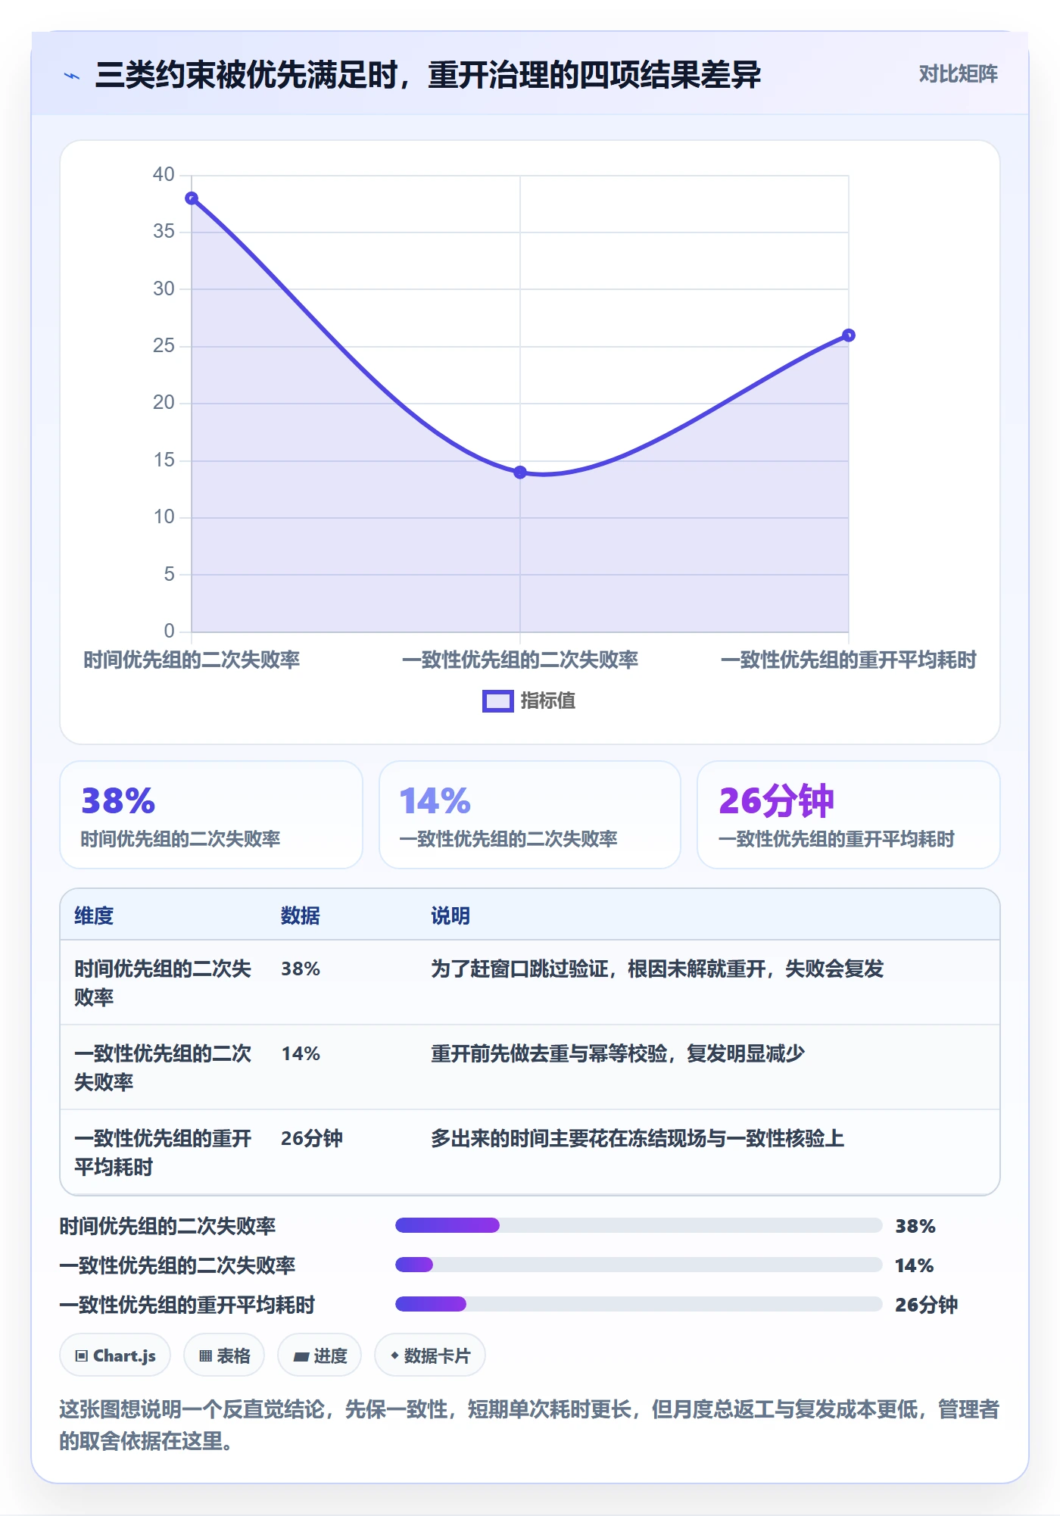Open the 26分钟 stat card
Screen dimensions: 1060x1516
849,815
